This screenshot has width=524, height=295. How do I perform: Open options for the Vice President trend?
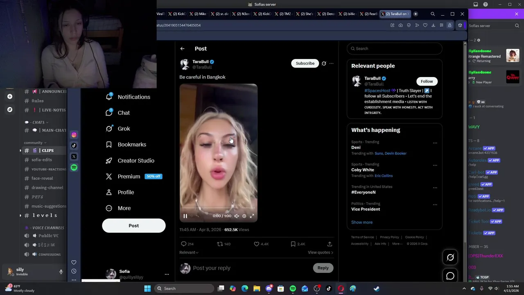(435, 205)
